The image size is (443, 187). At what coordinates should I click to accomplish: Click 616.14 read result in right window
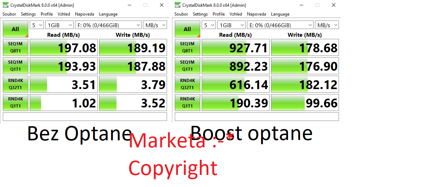point(236,84)
